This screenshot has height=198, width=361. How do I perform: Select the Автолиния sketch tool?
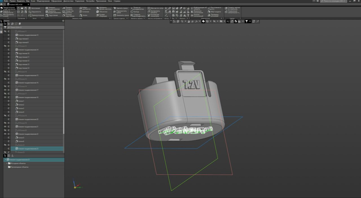pyautogui.click(x=34, y=8)
